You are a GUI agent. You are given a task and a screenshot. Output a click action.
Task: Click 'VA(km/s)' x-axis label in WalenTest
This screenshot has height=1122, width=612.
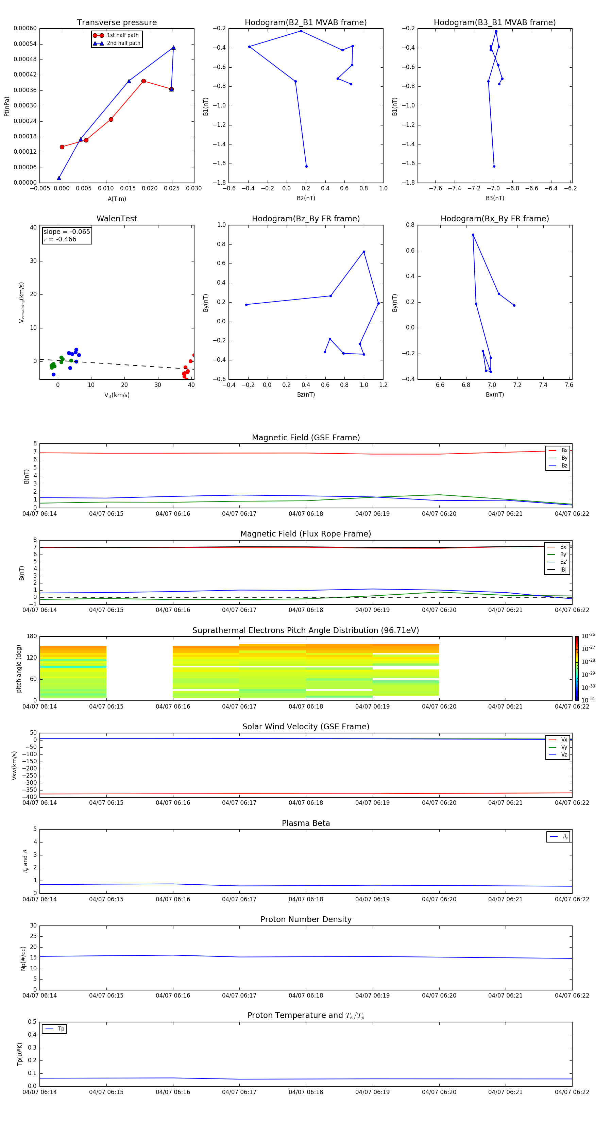pyautogui.click(x=117, y=395)
